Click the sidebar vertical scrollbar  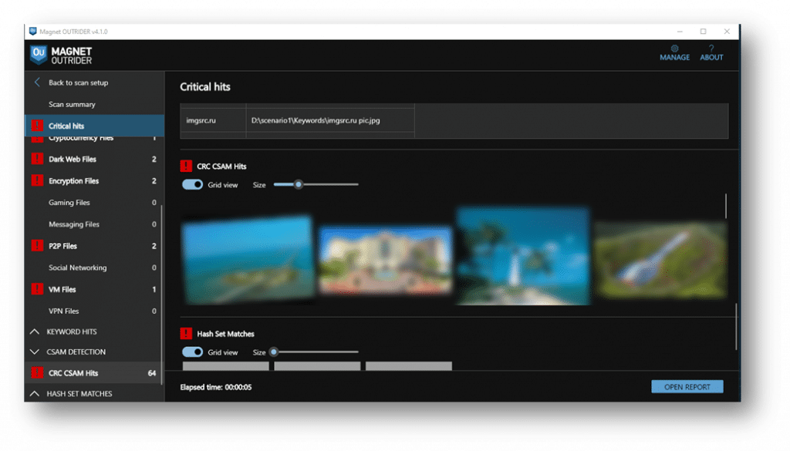click(161, 294)
